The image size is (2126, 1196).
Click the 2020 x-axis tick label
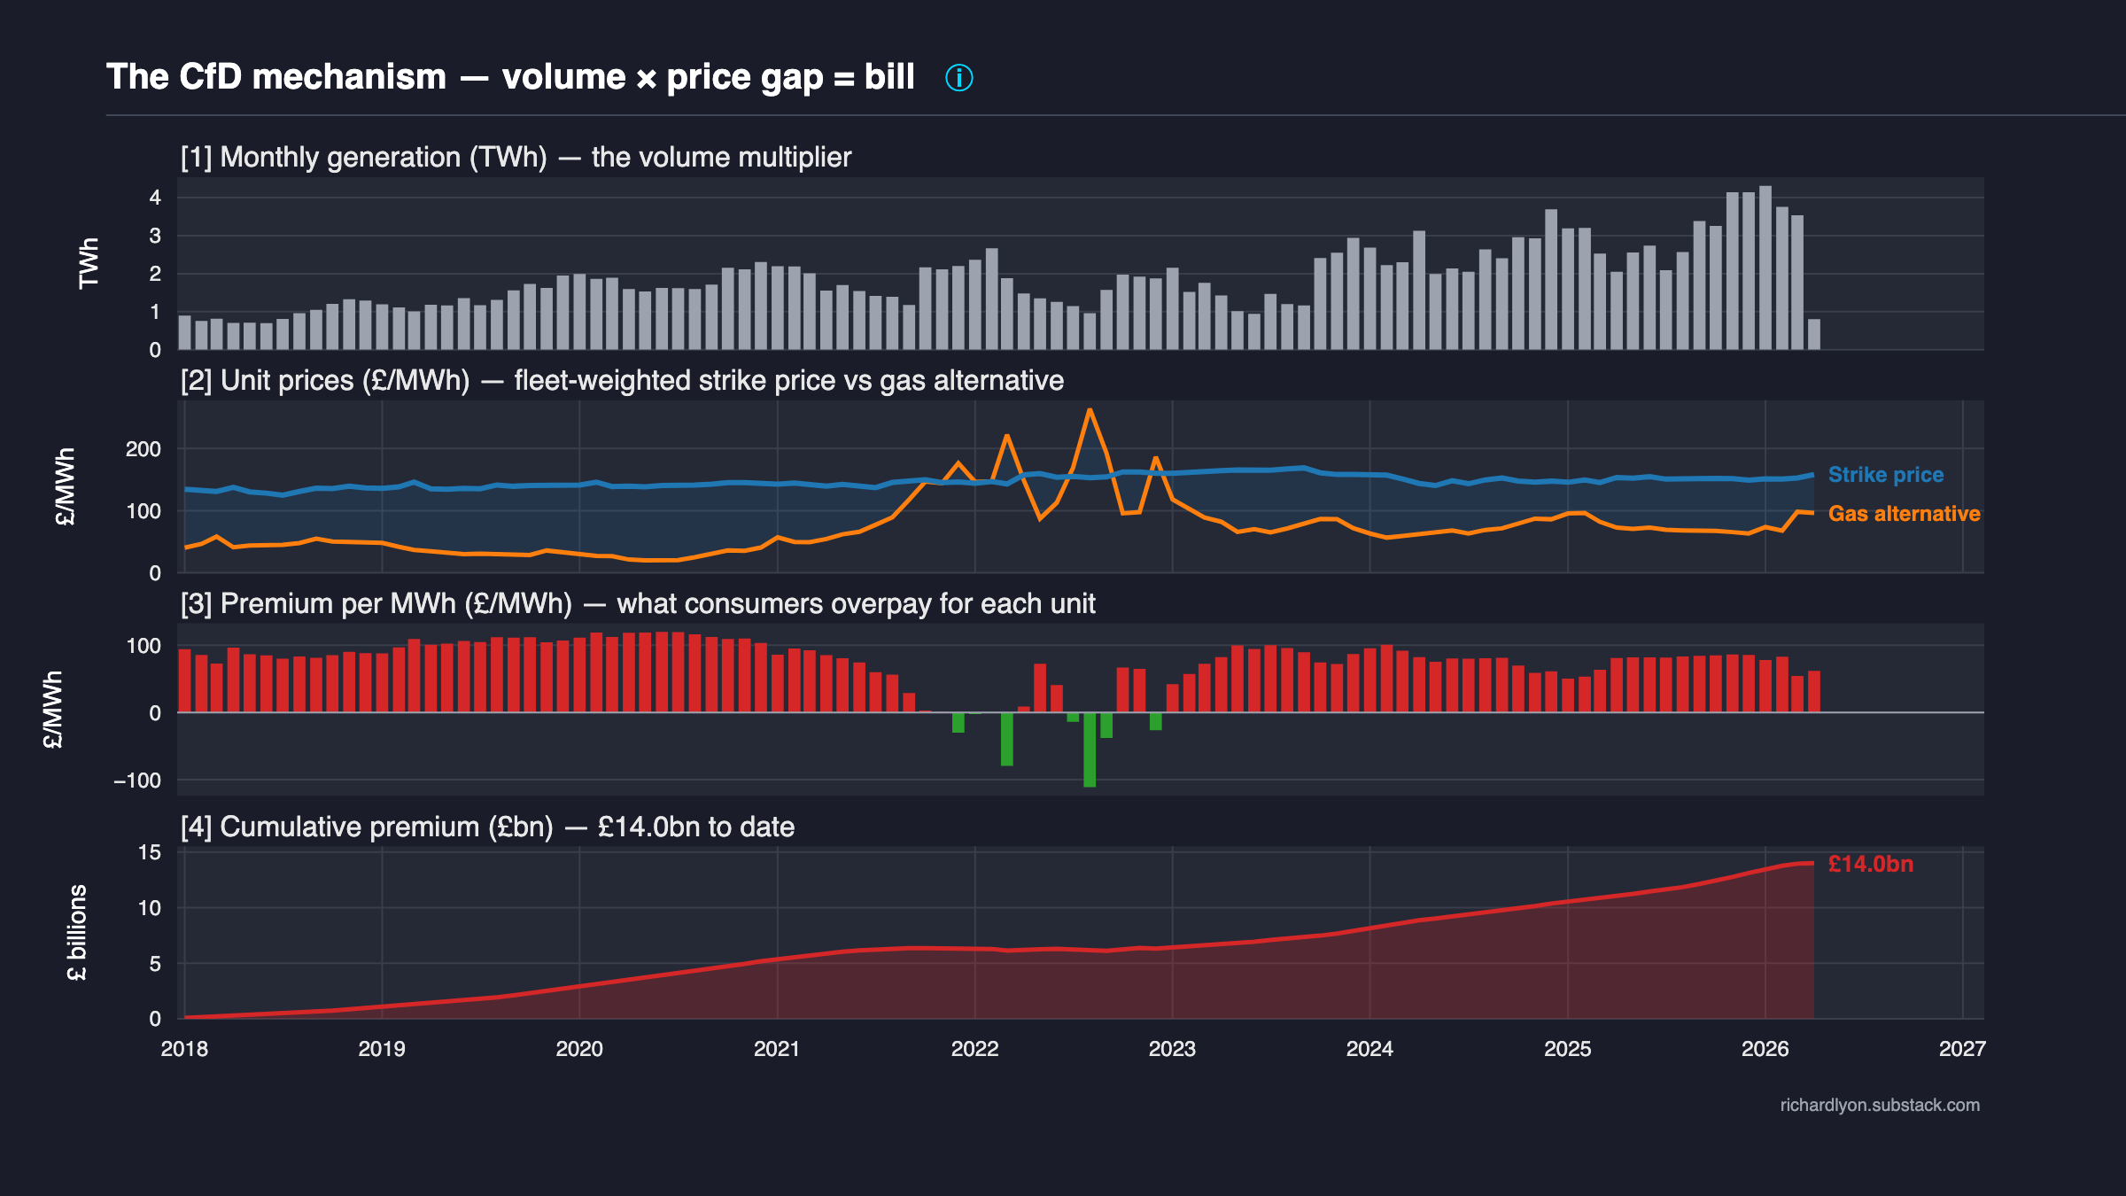pyautogui.click(x=579, y=1049)
